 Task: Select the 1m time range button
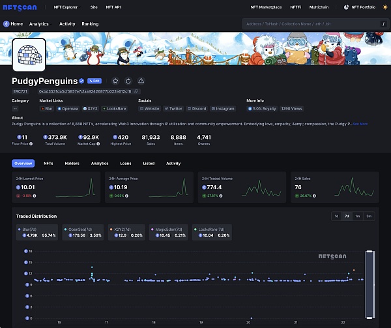click(x=358, y=216)
